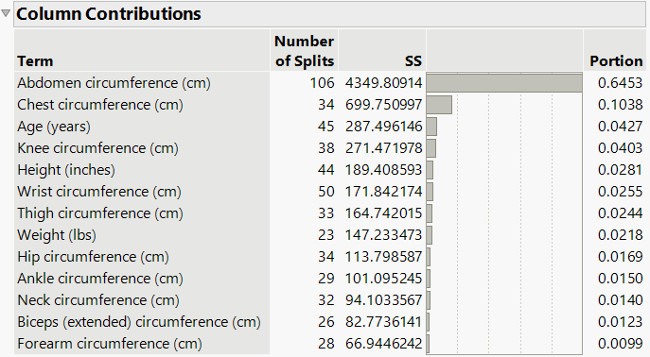Select the Weight (lbs) term
650x357 pixels.
(57, 235)
